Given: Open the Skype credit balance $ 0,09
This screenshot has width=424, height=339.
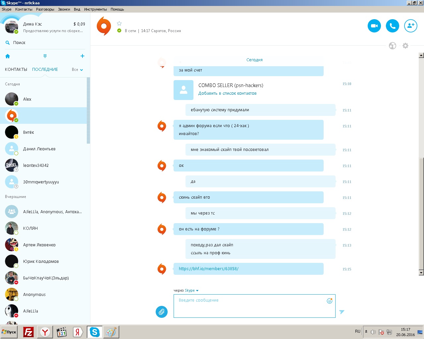Looking at the screenshot, I should (x=79, y=24).
